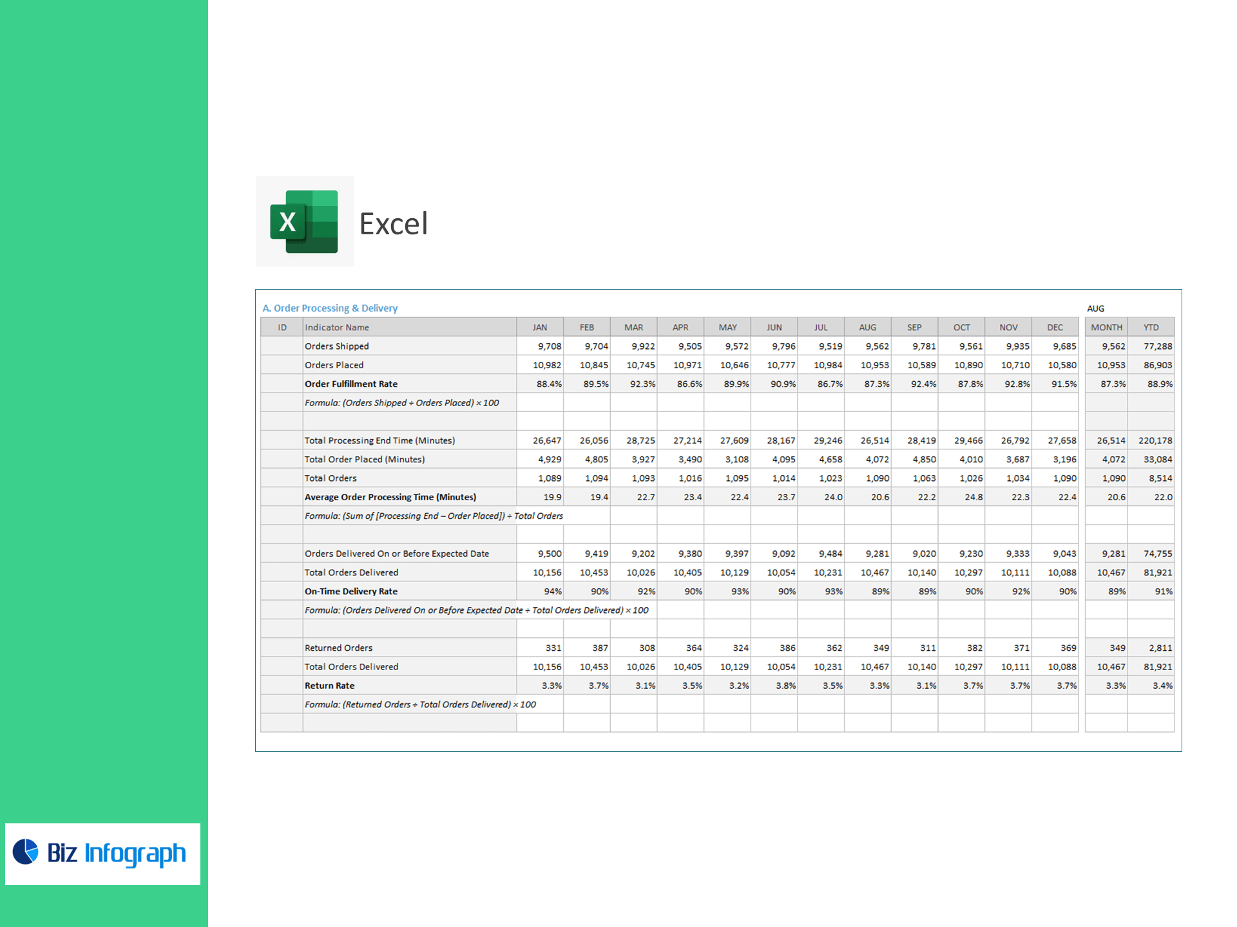Click the Excel application icon
Image resolution: width=1237 pixels, height=927 pixels.
pyautogui.click(x=305, y=221)
